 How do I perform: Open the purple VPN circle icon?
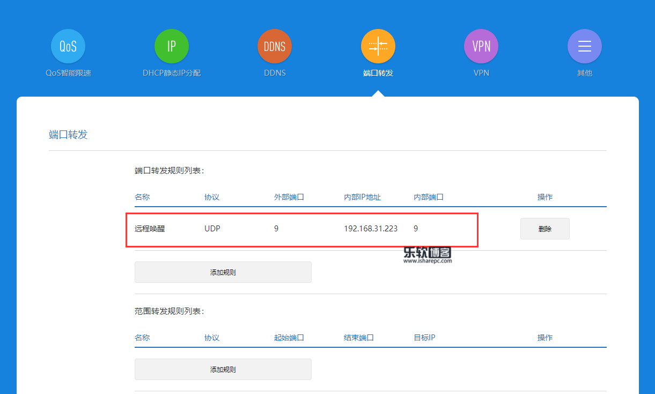[481, 46]
